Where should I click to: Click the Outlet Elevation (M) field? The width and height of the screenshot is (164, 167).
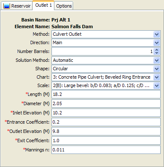pyautogui.click(x=106, y=131)
